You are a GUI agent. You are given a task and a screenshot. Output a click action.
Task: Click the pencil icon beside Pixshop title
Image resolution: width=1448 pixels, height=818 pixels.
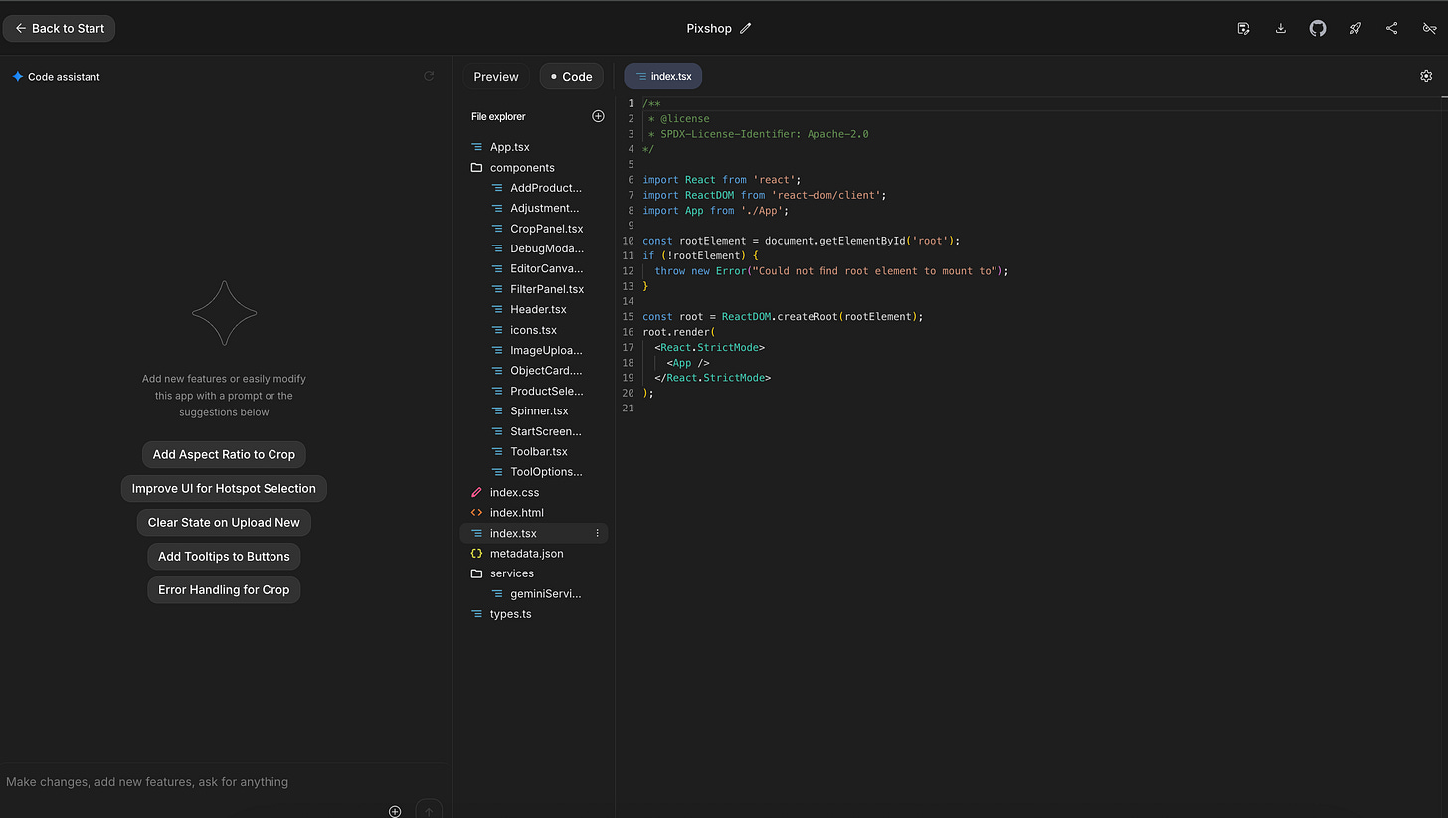pos(746,28)
